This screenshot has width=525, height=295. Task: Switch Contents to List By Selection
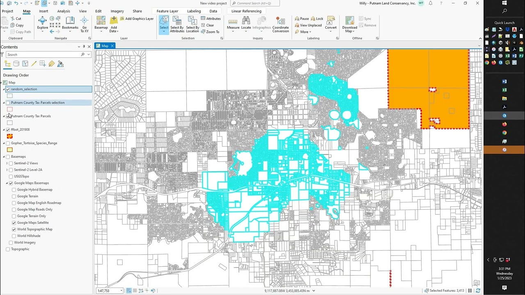(25, 64)
